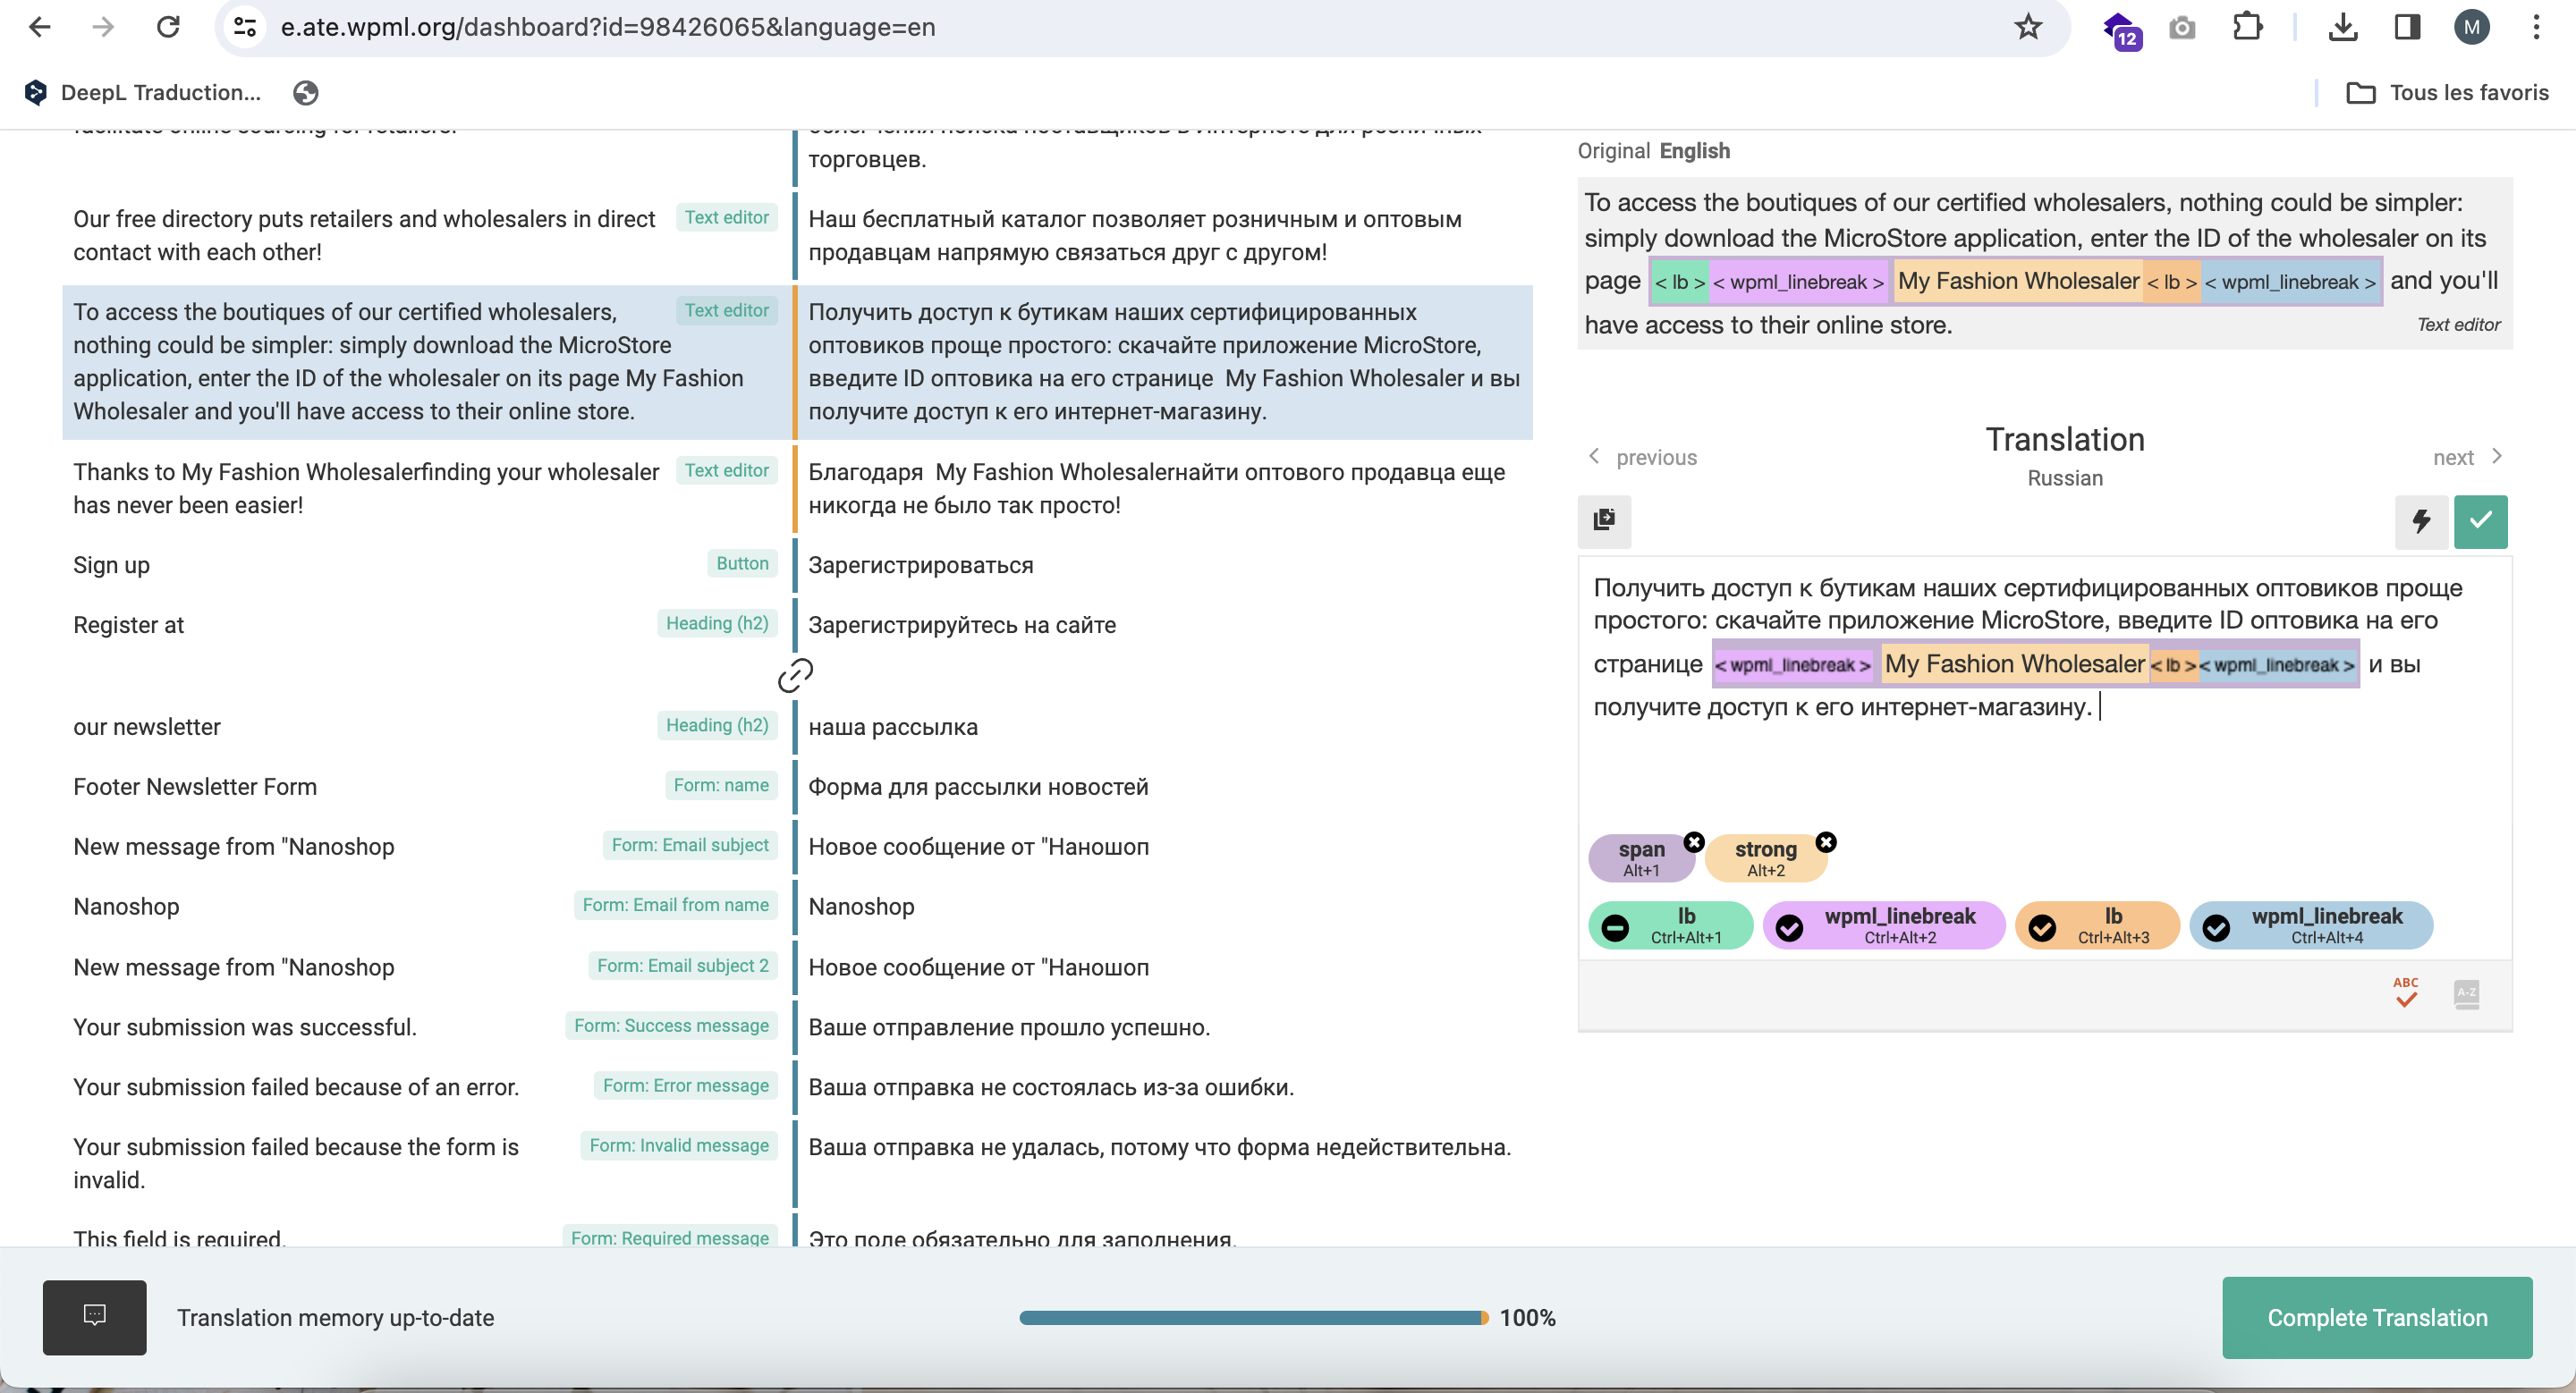Image resolution: width=2576 pixels, height=1393 pixels.
Task: Click the green checkmark save translation button
Action: pyautogui.click(x=2480, y=521)
